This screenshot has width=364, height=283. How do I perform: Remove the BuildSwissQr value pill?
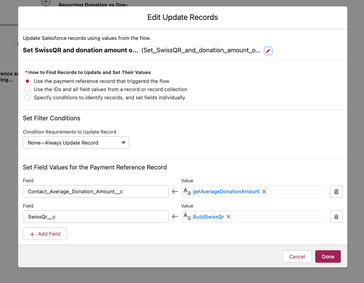click(x=228, y=217)
